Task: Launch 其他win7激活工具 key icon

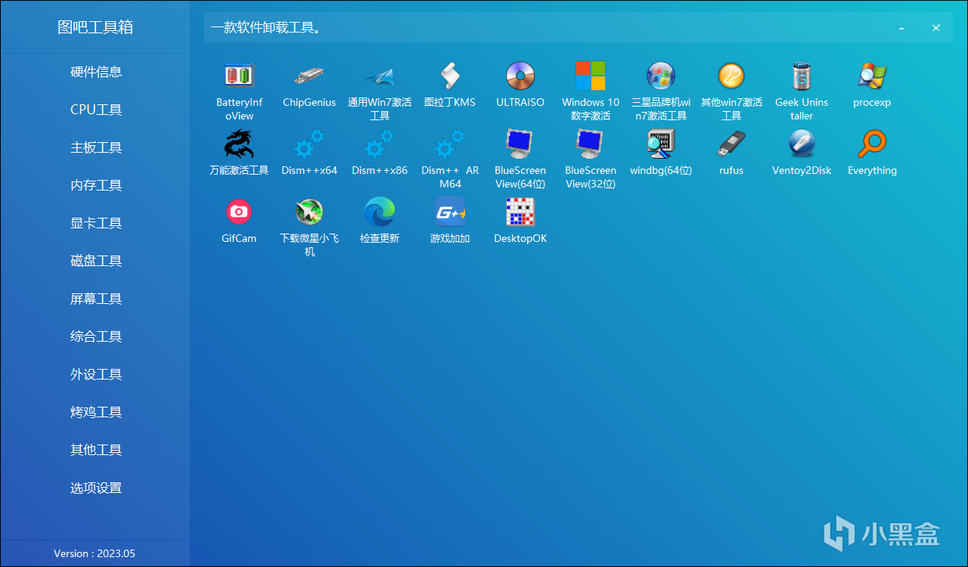Action: point(731,76)
